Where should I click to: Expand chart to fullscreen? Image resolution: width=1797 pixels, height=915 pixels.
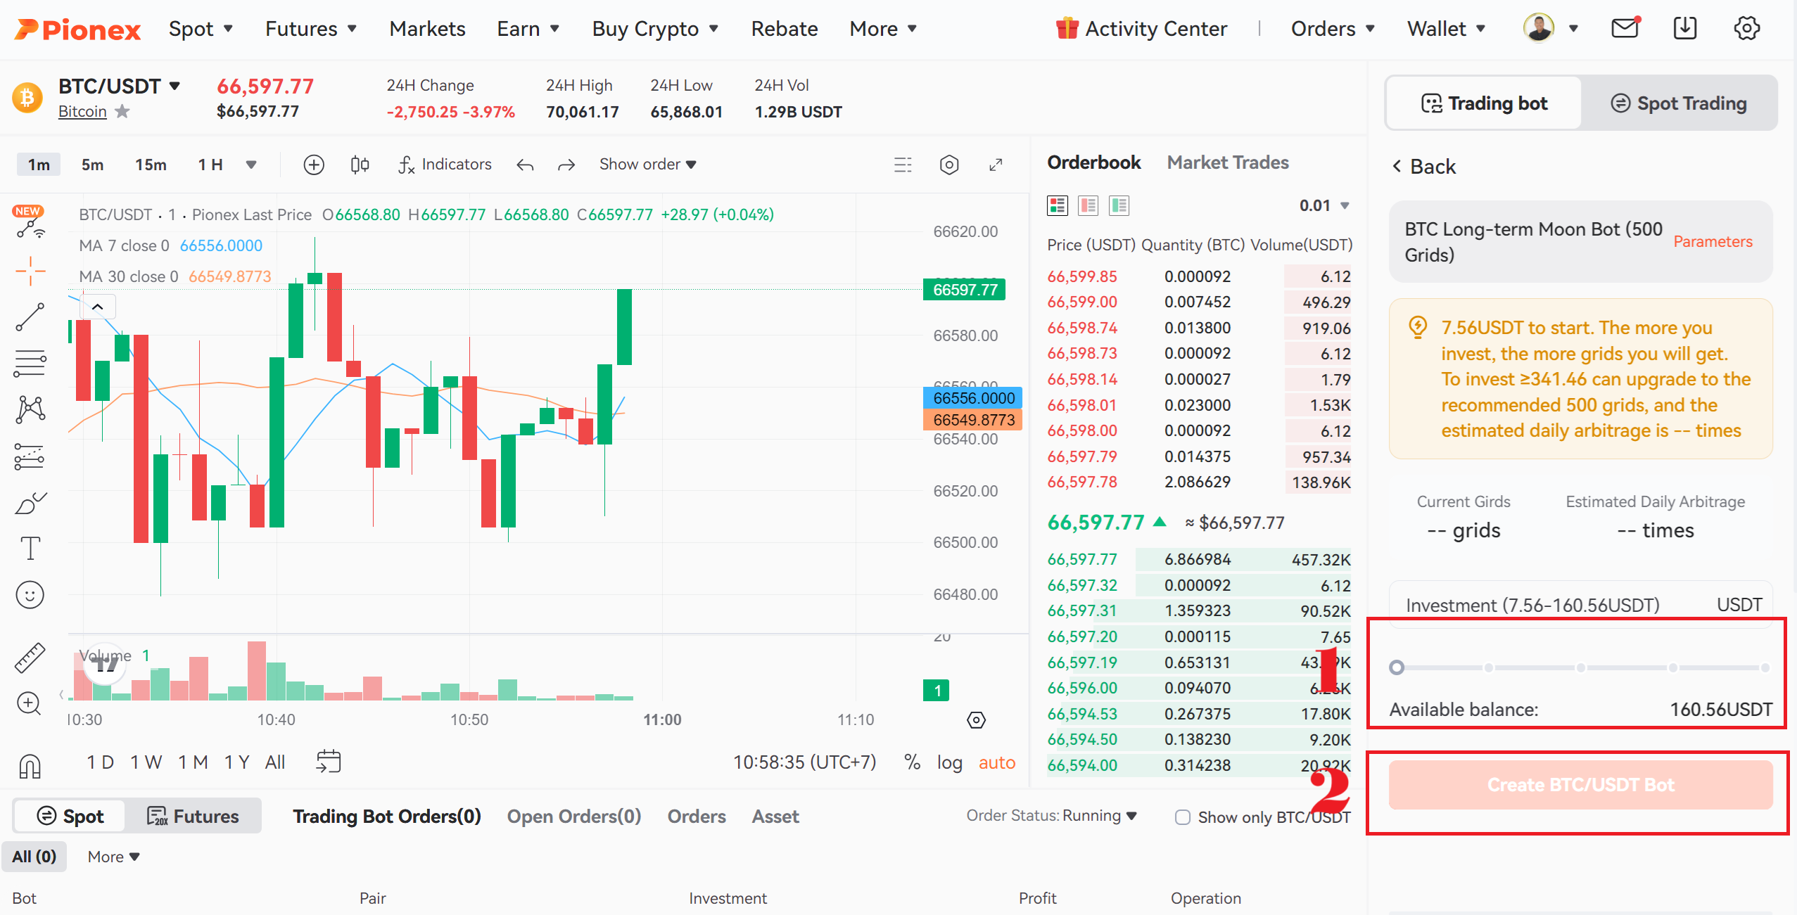point(996,165)
